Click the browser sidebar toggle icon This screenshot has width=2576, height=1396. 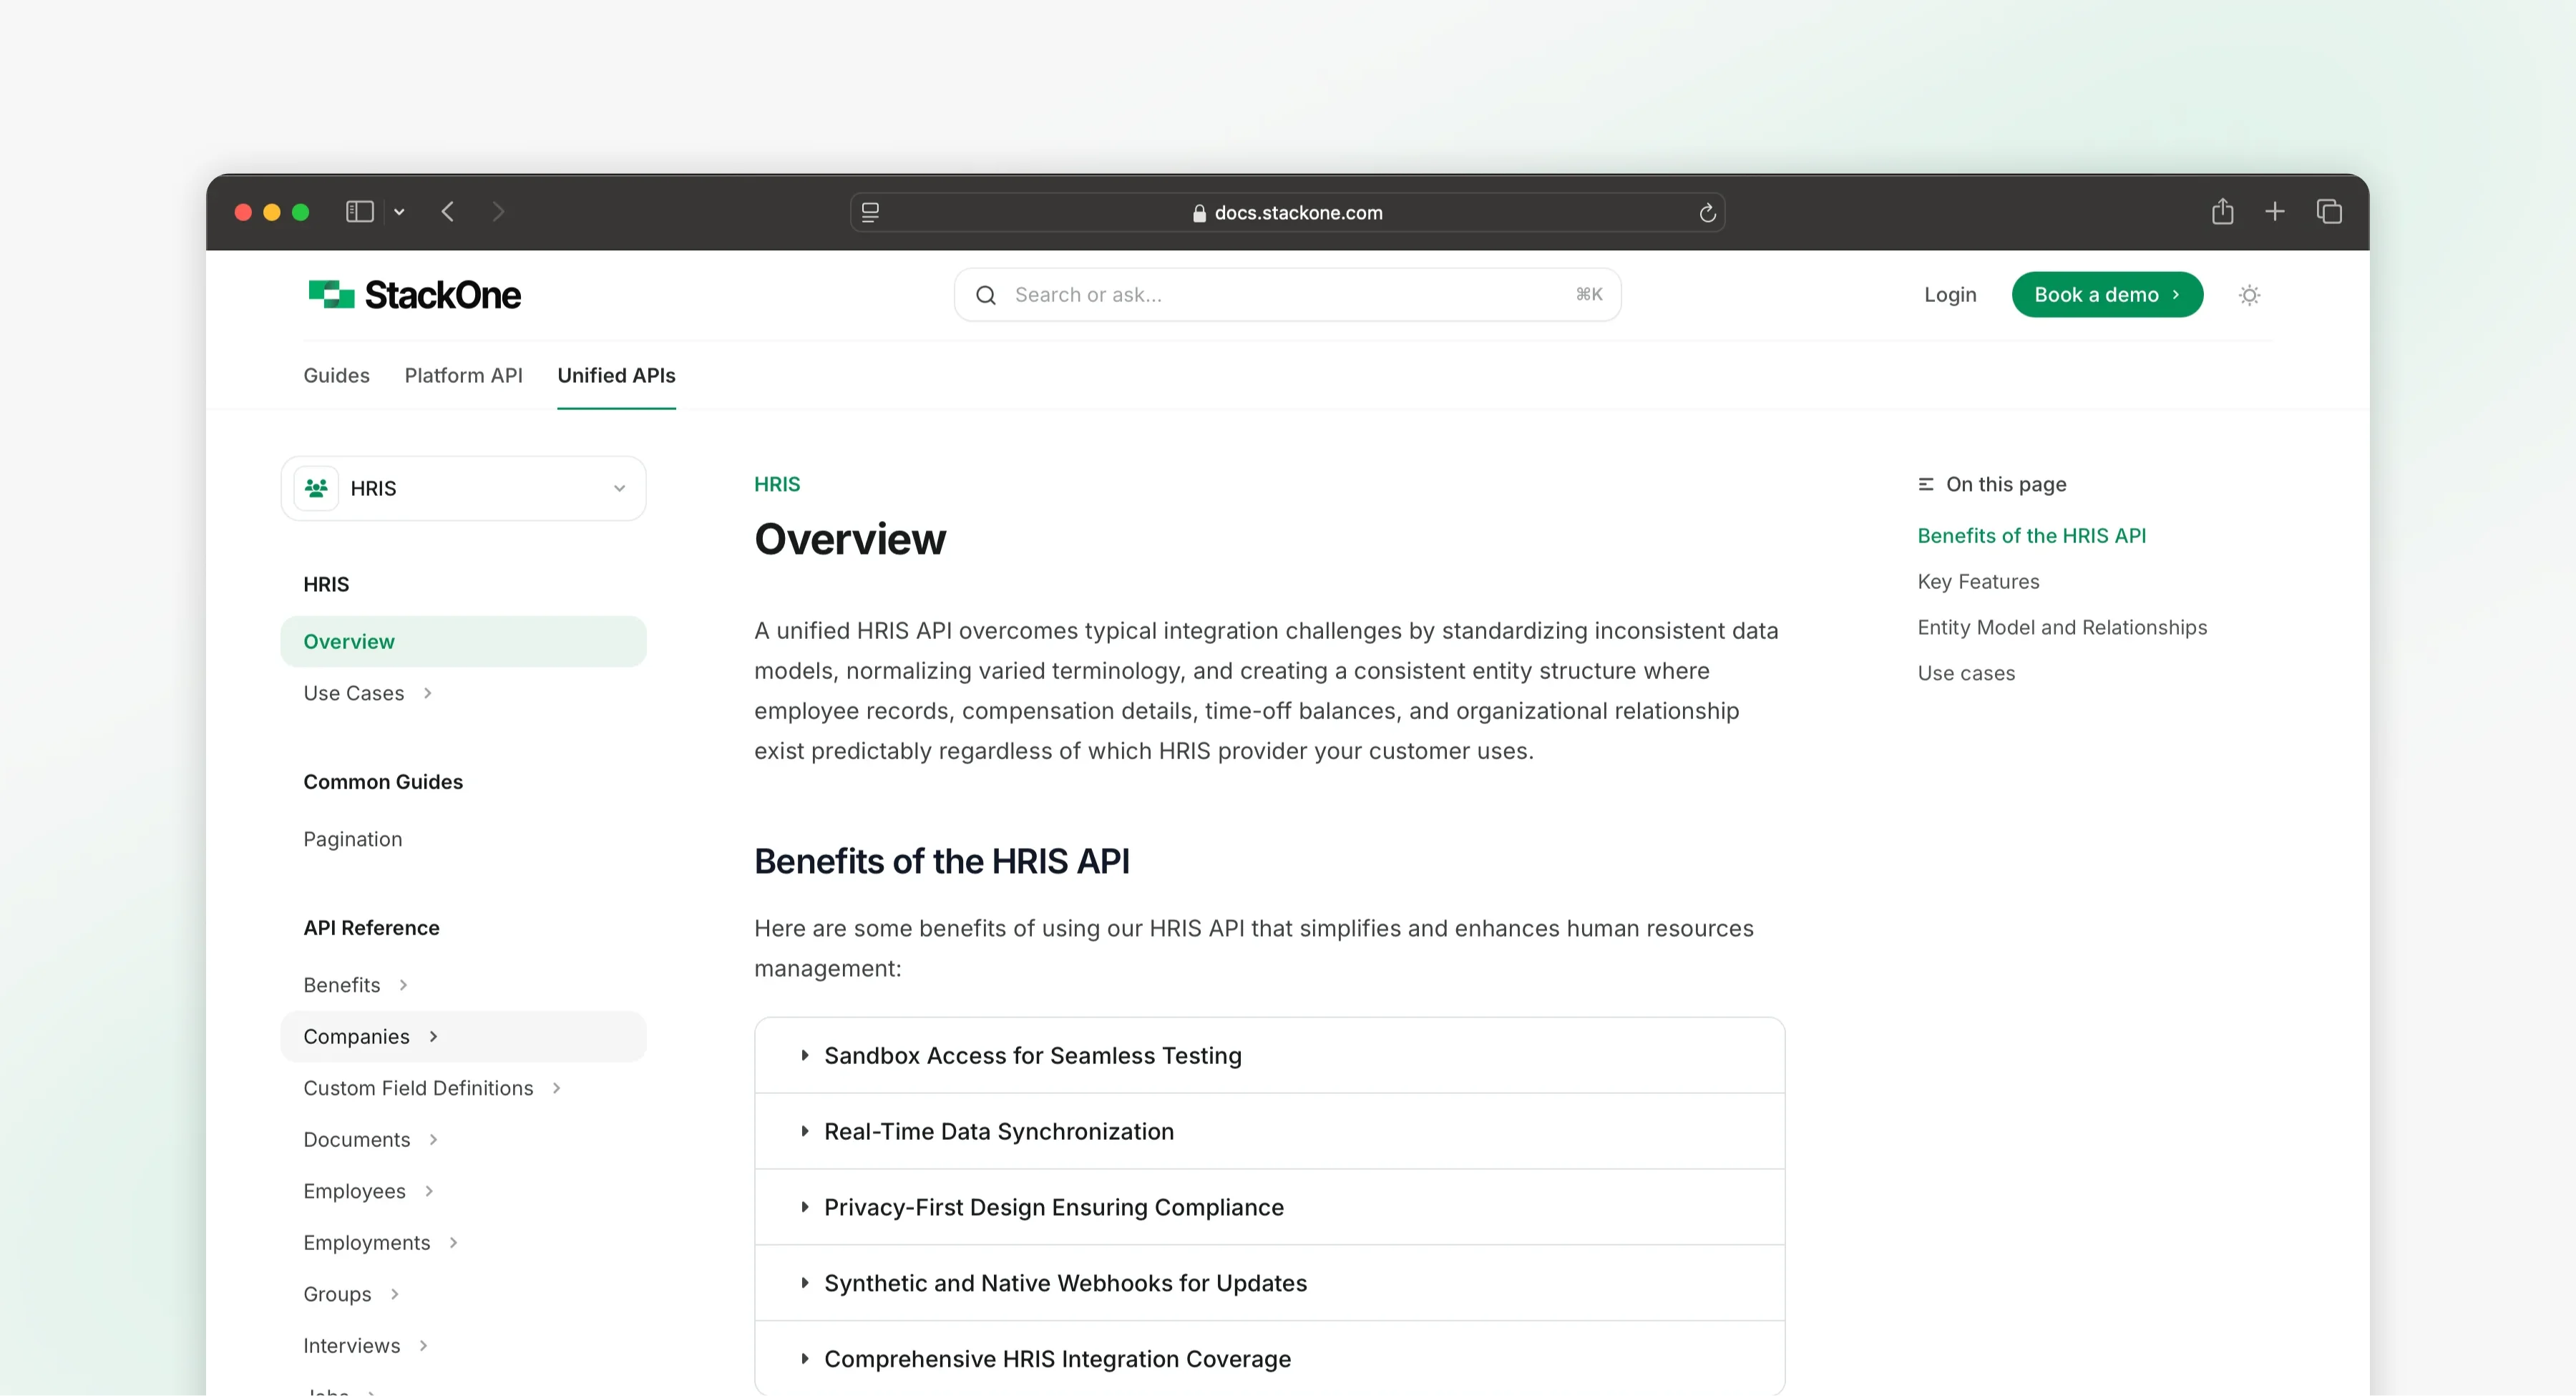360,211
